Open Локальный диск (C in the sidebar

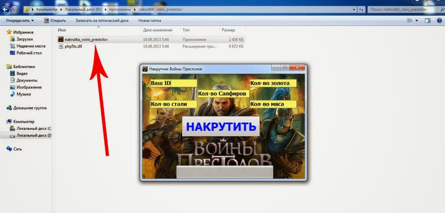pyautogui.click(x=34, y=128)
